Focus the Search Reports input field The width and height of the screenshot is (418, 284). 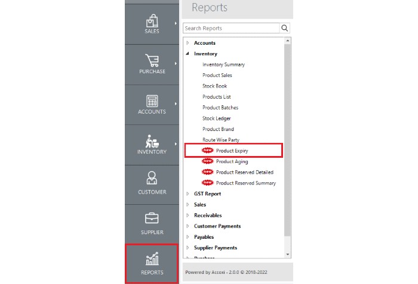click(232, 28)
